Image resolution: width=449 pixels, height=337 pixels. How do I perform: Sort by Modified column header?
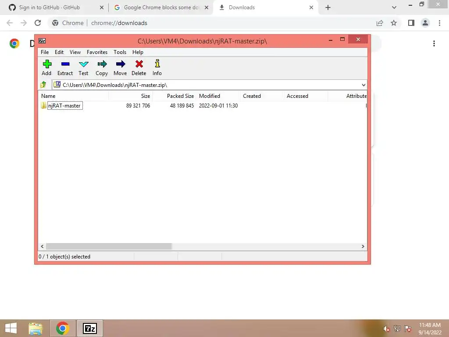pos(218,96)
